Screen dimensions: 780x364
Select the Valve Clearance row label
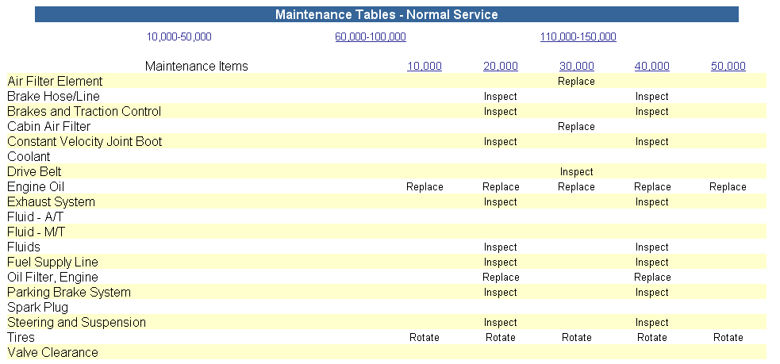52,353
